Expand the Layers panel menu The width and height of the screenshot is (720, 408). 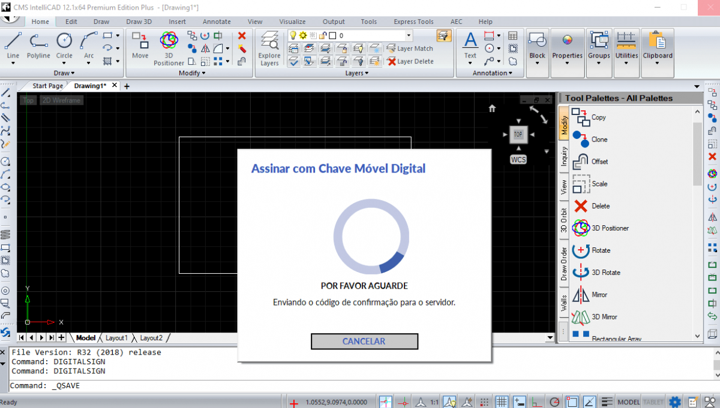356,73
